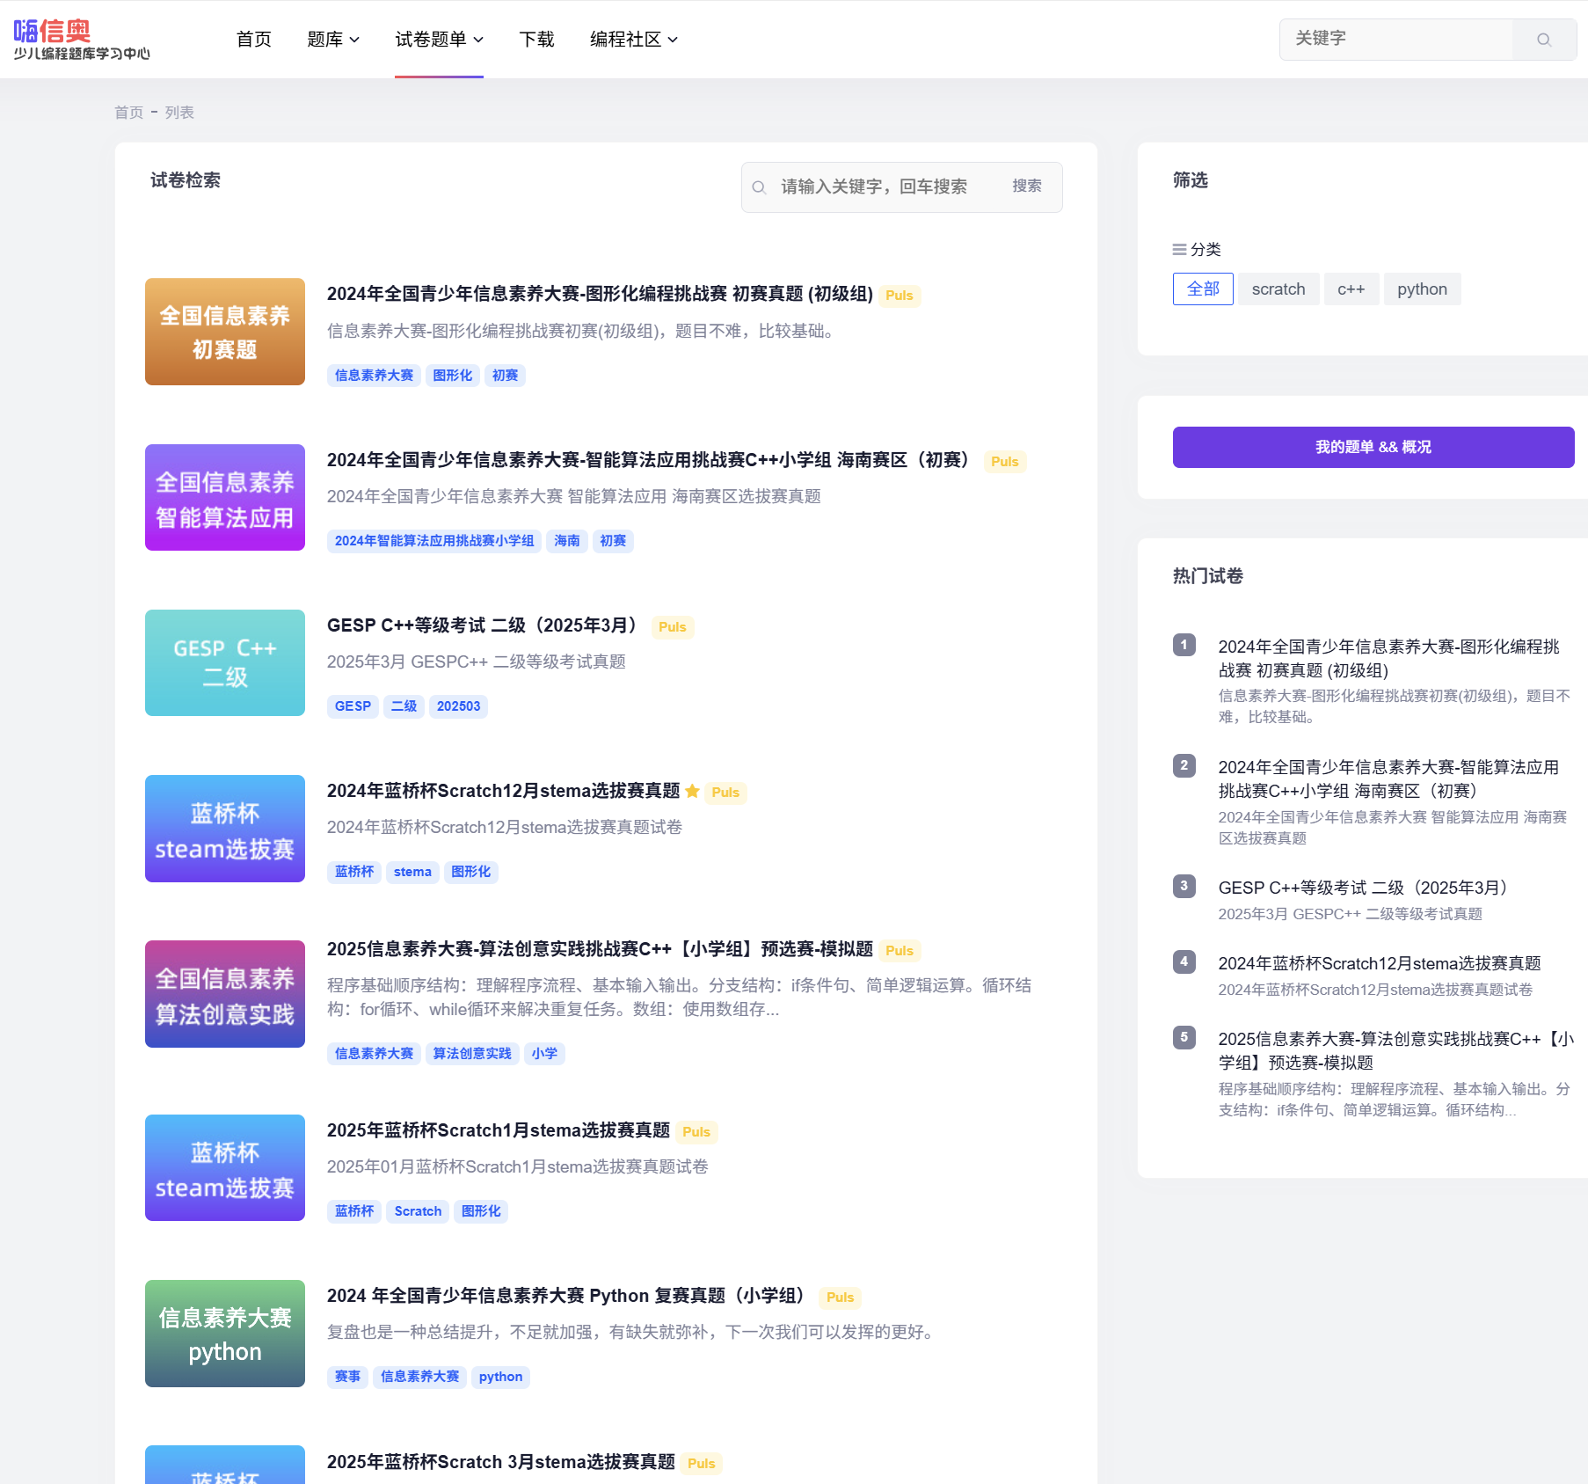Click the 嗨信奥 site logo

[x=81, y=40]
